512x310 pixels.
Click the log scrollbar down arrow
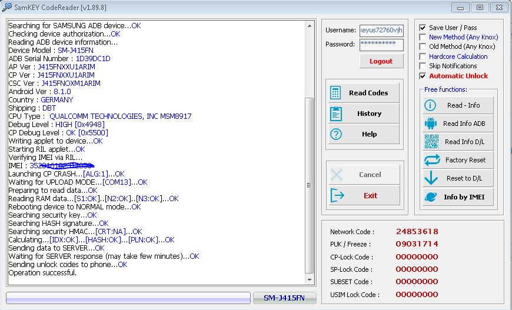(x=310, y=280)
